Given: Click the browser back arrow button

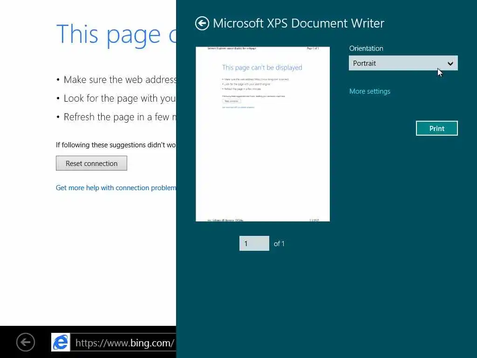Looking at the screenshot, I should pyautogui.click(x=26, y=342).
